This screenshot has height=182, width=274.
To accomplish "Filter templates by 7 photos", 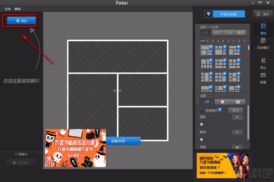I will click(234, 41).
